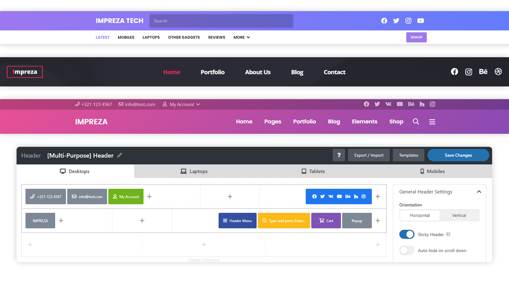509x286 pixels.
Task: Add element after social icons block
Action: 378,197
